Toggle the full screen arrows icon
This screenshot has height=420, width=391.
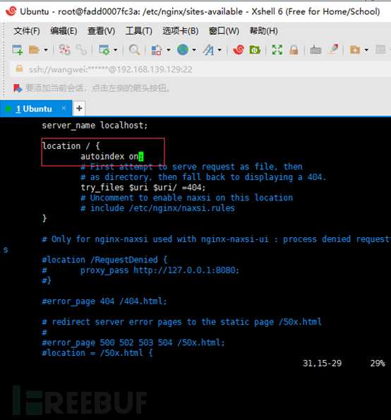pyautogui.click(x=277, y=50)
